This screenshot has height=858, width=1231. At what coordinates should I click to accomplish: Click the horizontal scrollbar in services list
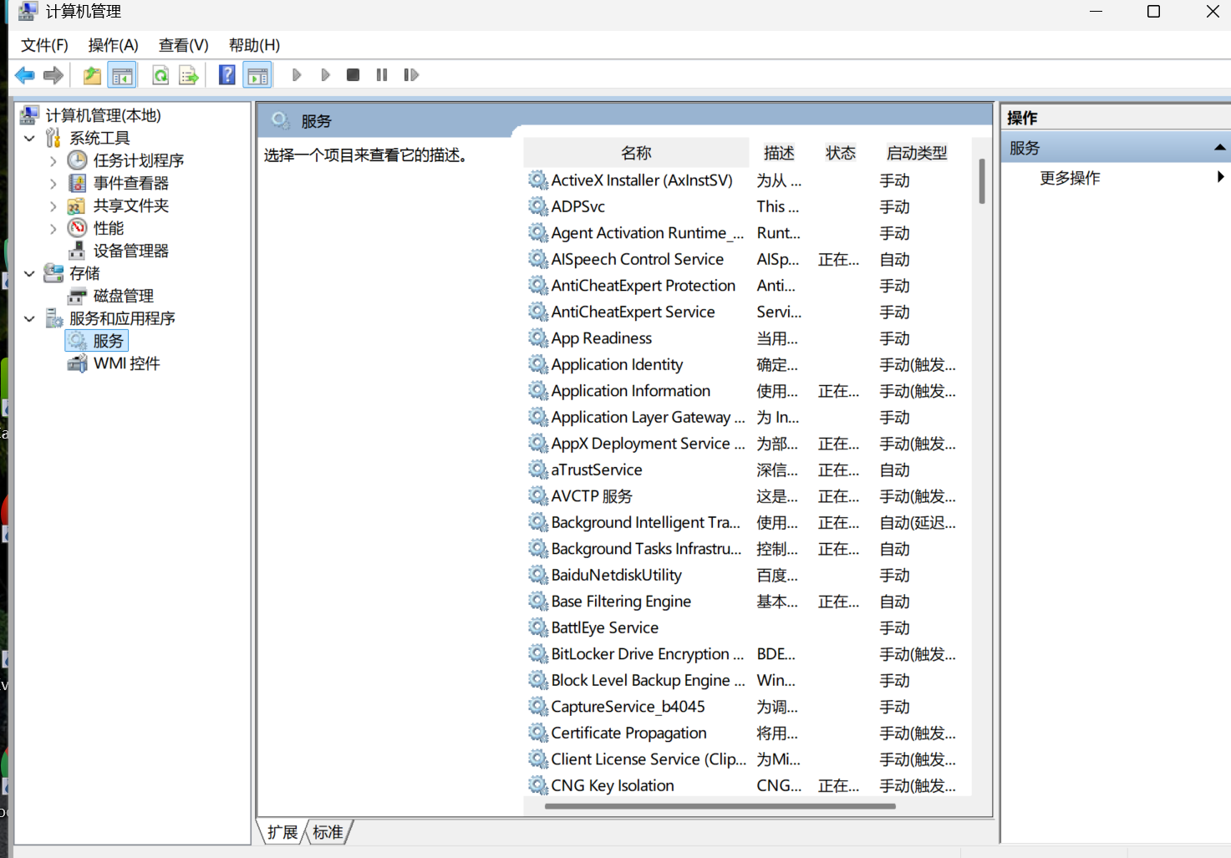point(720,806)
